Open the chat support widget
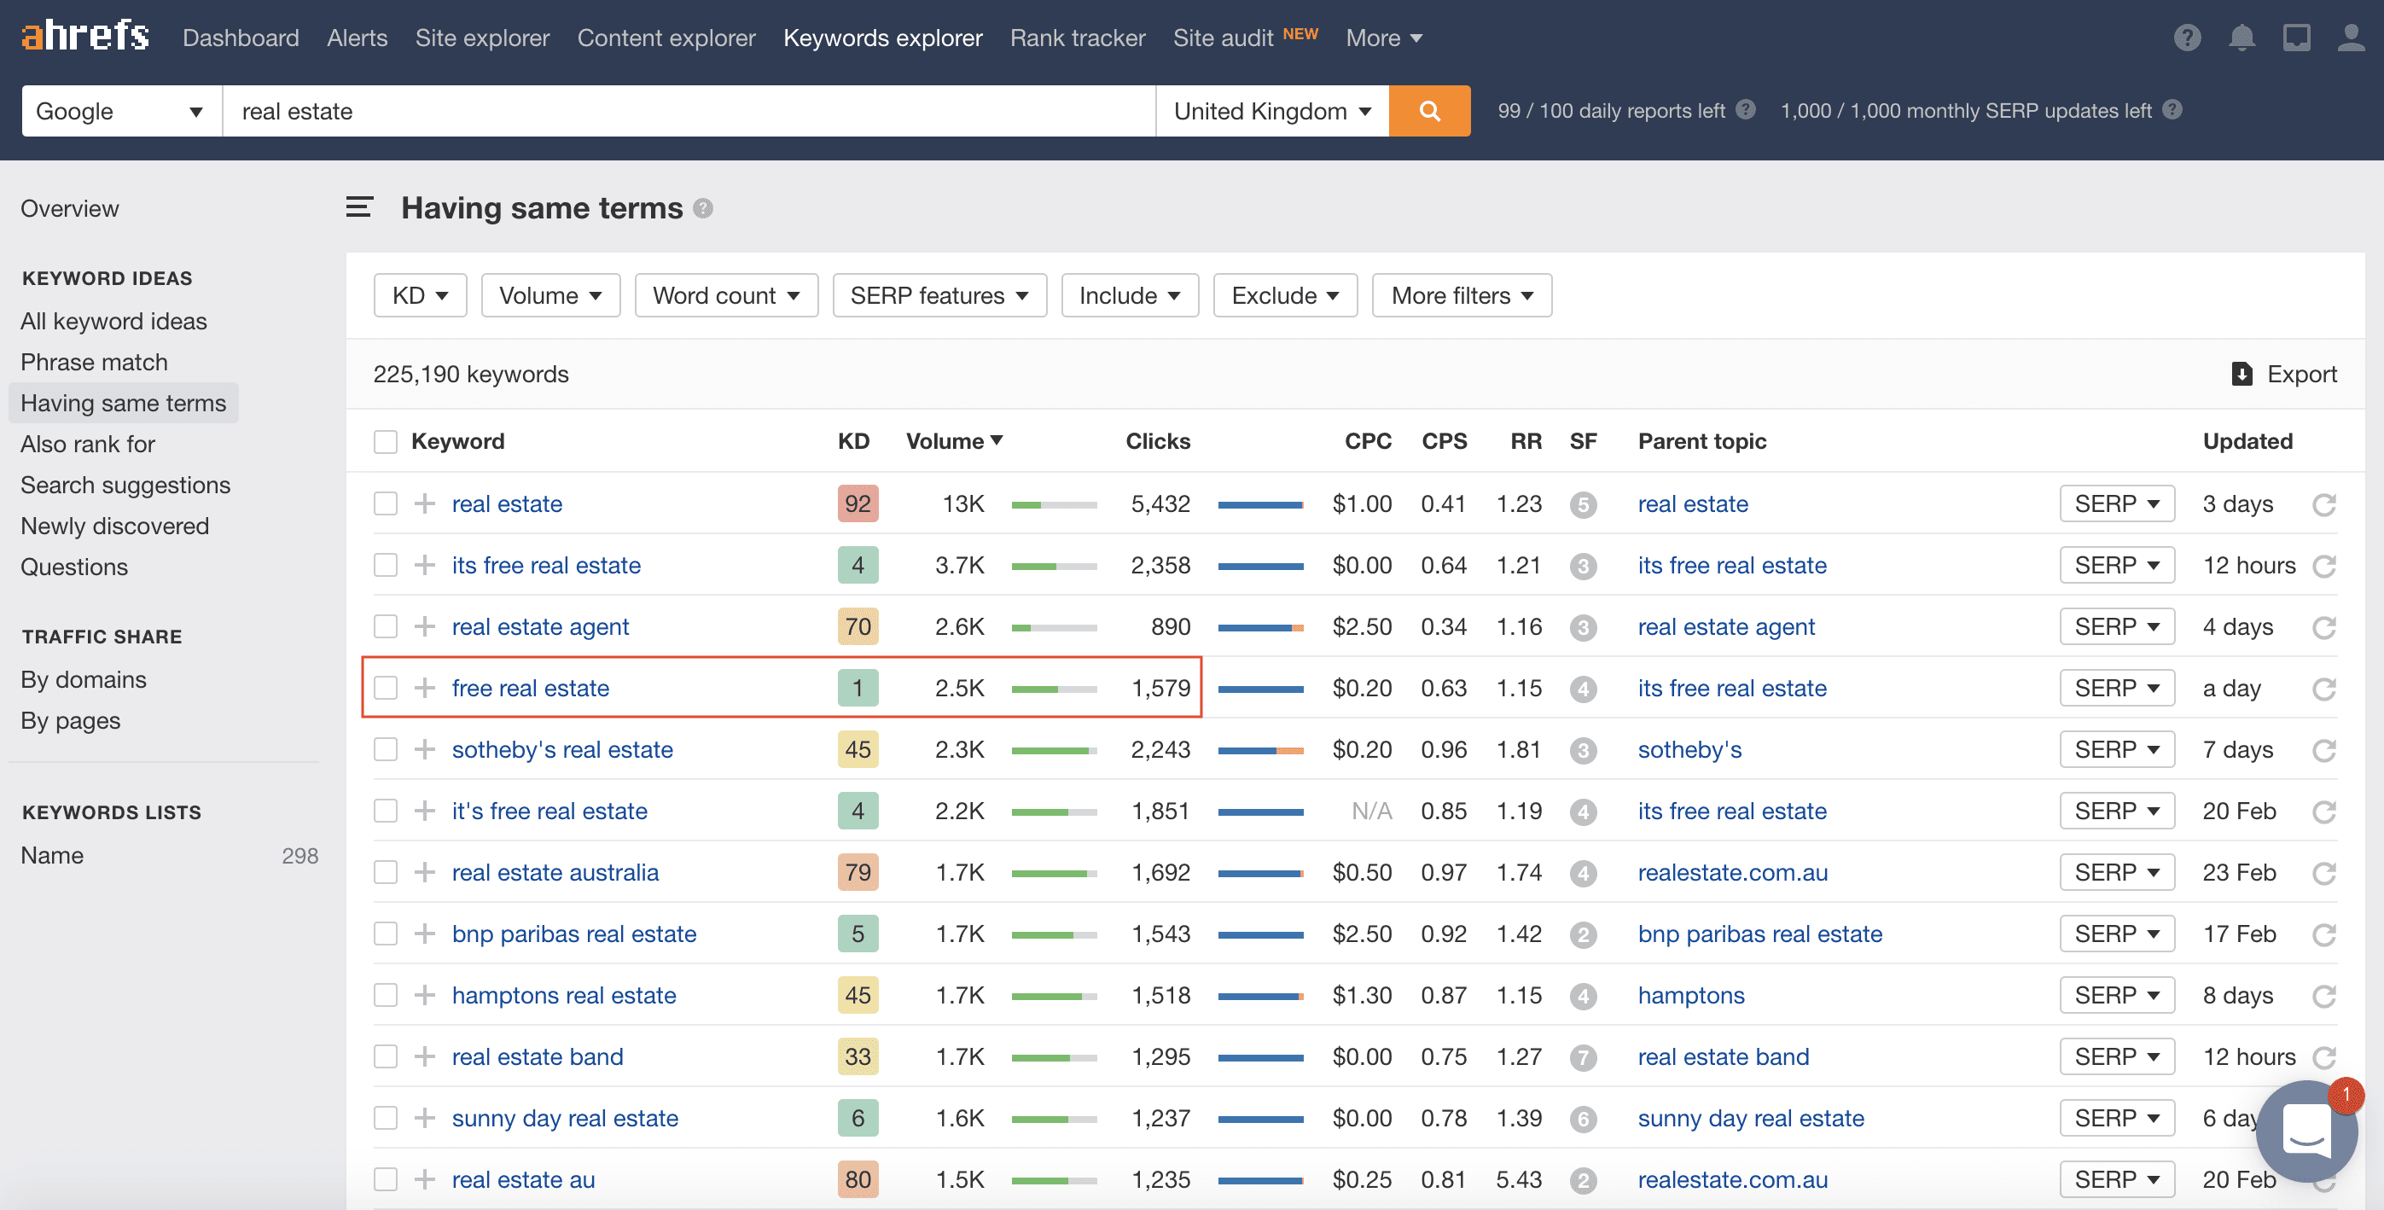The image size is (2384, 1210). [2306, 1131]
